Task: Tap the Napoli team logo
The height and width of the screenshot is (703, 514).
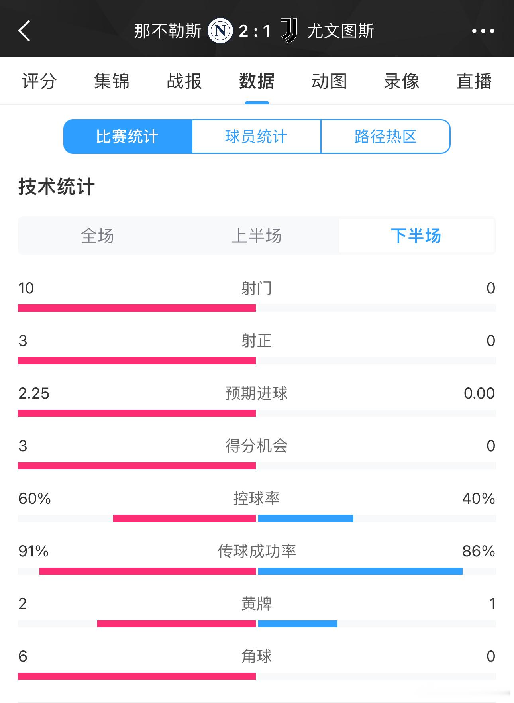Action: pyautogui.click(x=220, y=31)
